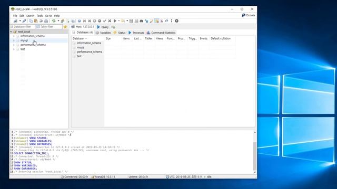Open the Tools menu
This screenshot has height=189, width=337.
39,16
